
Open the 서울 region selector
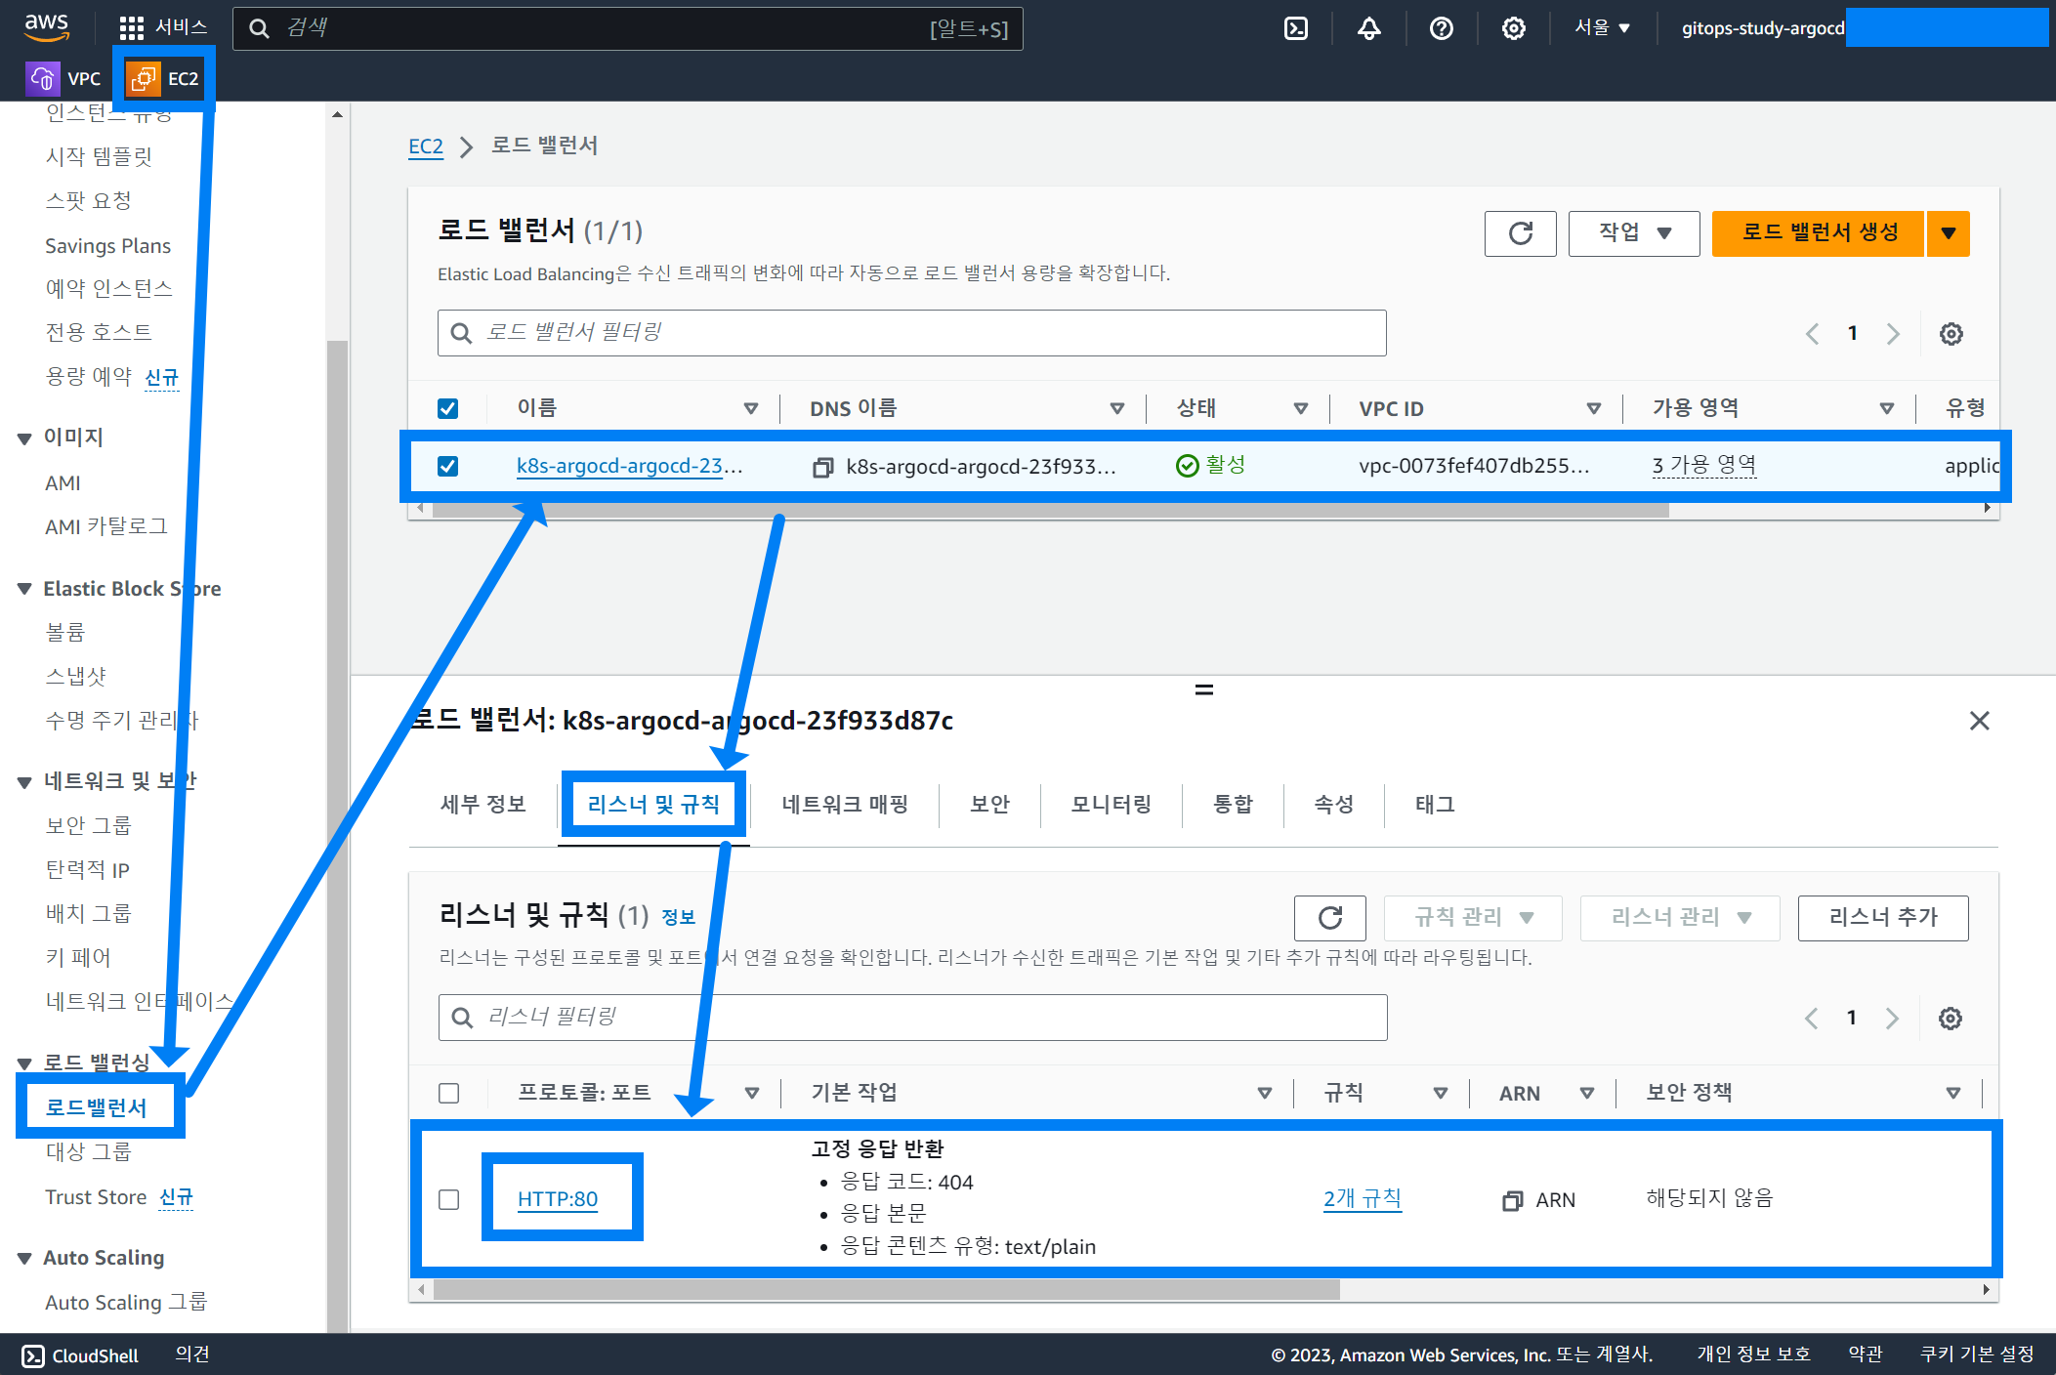1602,28
